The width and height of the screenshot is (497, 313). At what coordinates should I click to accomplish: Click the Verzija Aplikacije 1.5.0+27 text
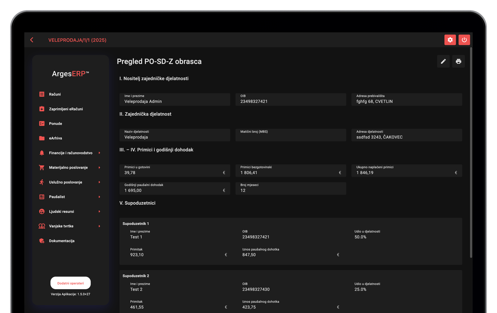tap(71, 294)
